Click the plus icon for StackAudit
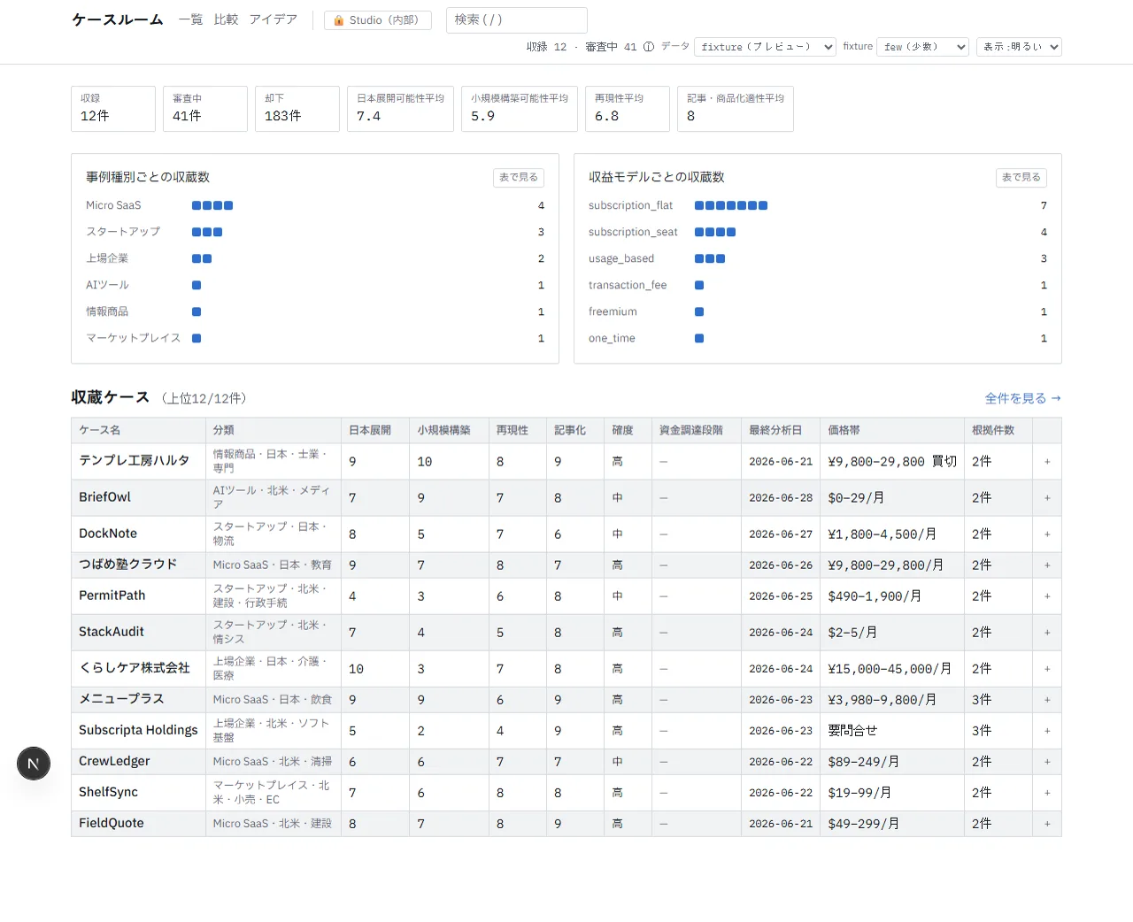Screen dimensions: 1133x922 [1047, 633]
